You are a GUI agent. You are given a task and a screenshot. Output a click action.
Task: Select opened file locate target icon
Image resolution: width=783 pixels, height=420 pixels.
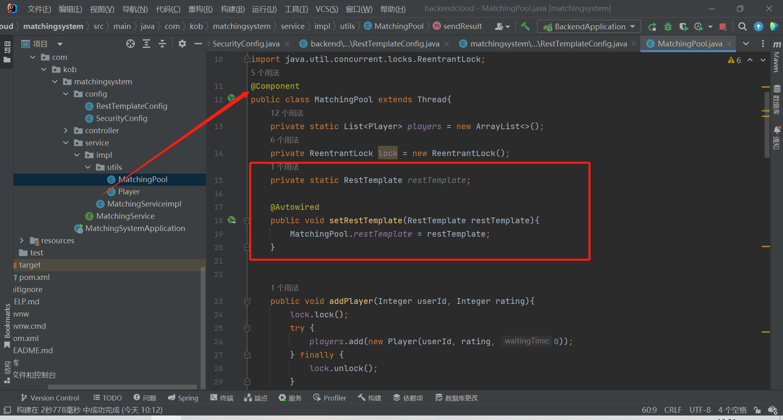(x=130, y=44)
